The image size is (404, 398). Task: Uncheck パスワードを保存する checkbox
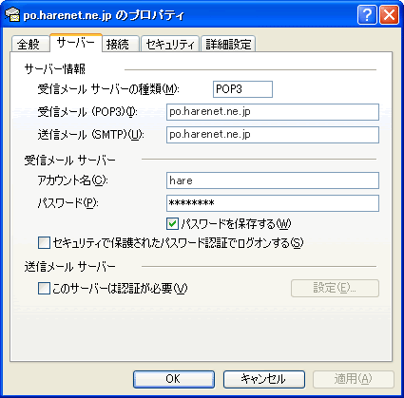172,224
